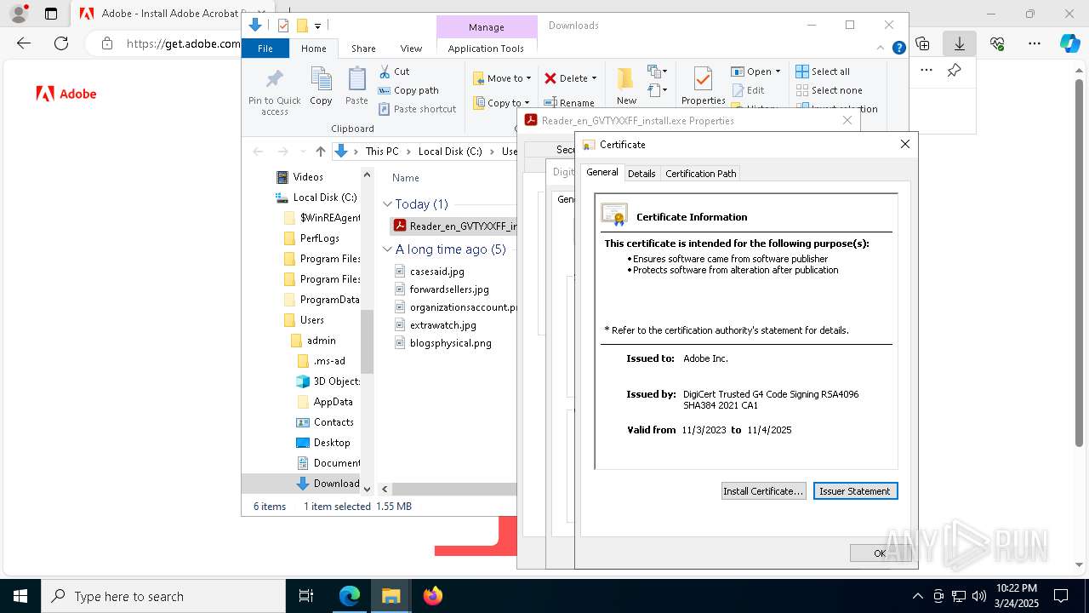Select casesaid.jpg file
Viewport: 1089px width, 613px height.
click(x=436, y=271)
